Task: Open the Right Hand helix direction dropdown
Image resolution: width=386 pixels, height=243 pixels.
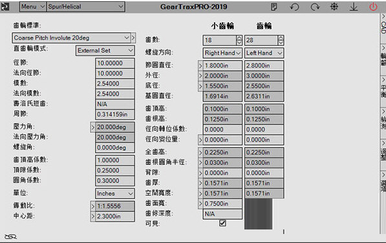Action: (222, 53)
